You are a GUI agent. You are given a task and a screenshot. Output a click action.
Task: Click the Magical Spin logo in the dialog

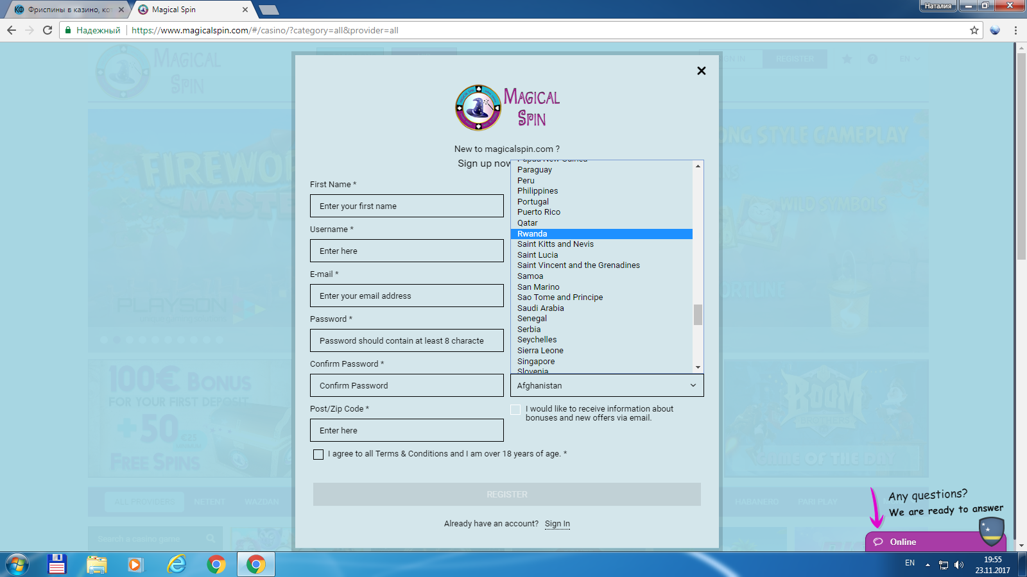507,108
